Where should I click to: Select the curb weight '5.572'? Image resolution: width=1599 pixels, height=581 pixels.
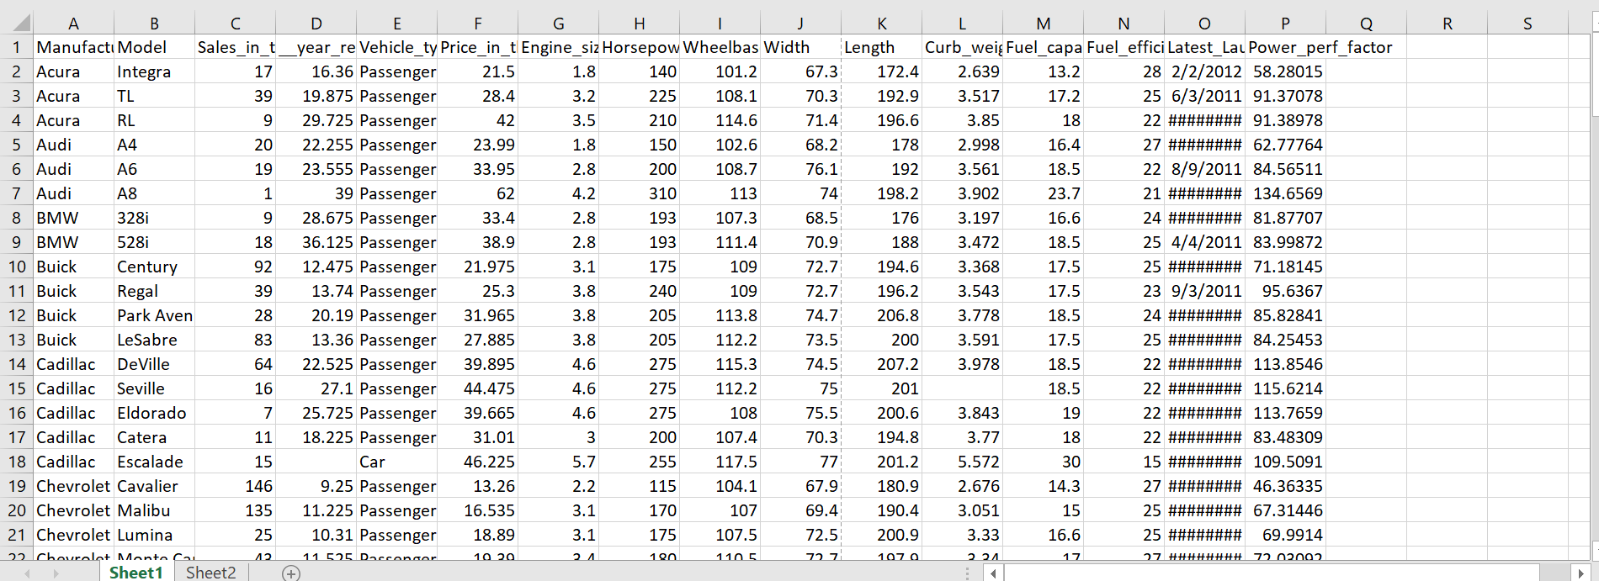962,462
